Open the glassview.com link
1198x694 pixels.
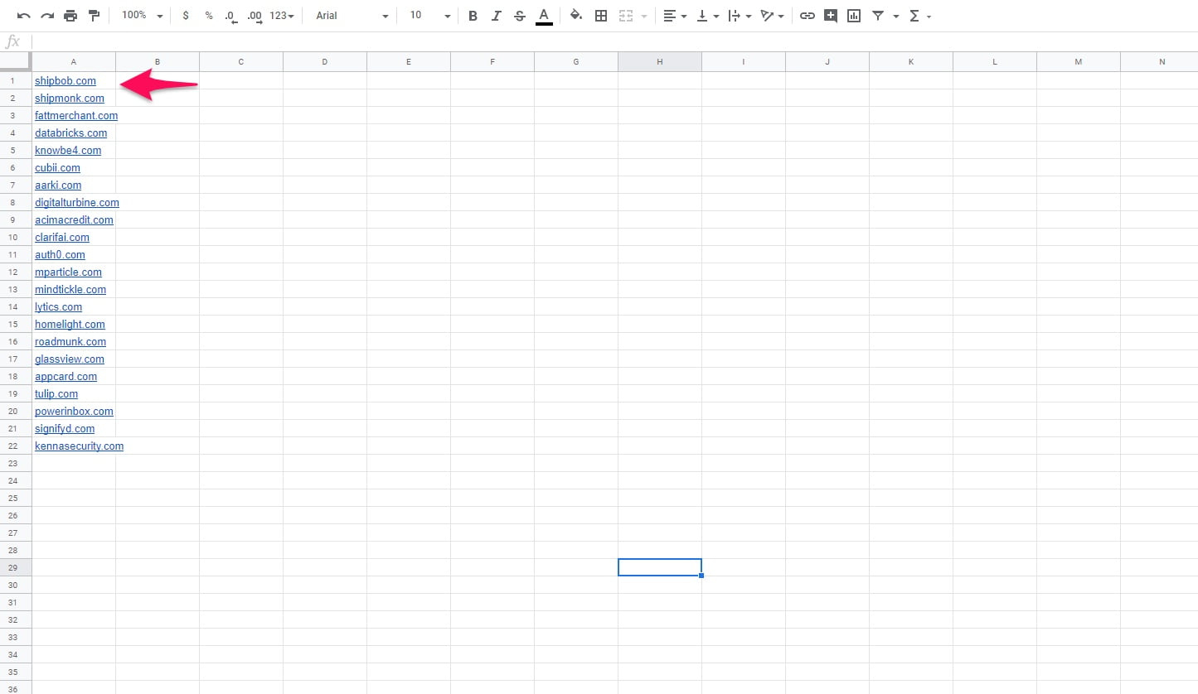pos(70,359)
